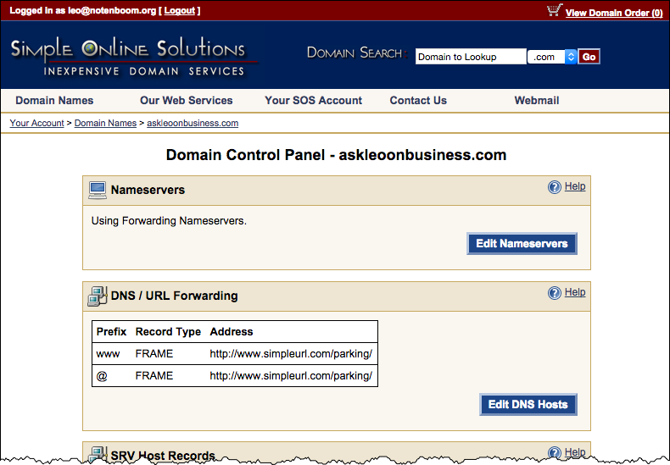670x465 pixels.
Task: Click the Address column header
Action: 232,331
